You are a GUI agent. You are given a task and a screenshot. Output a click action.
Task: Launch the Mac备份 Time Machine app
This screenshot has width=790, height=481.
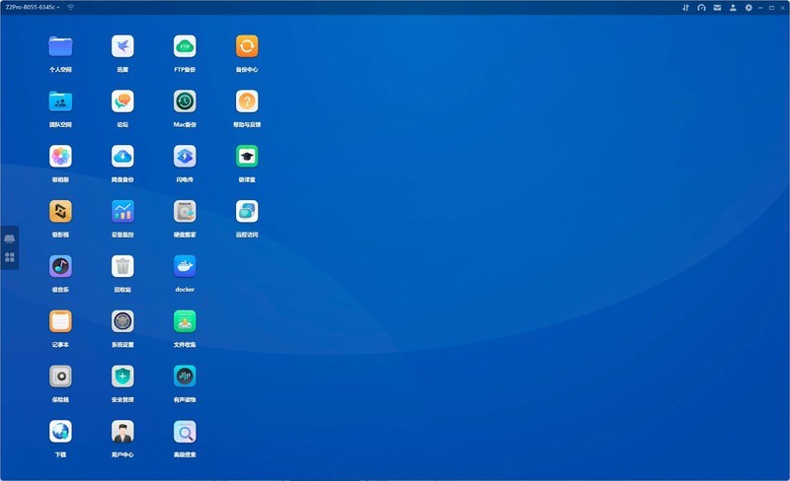click(x=185, y=102)
